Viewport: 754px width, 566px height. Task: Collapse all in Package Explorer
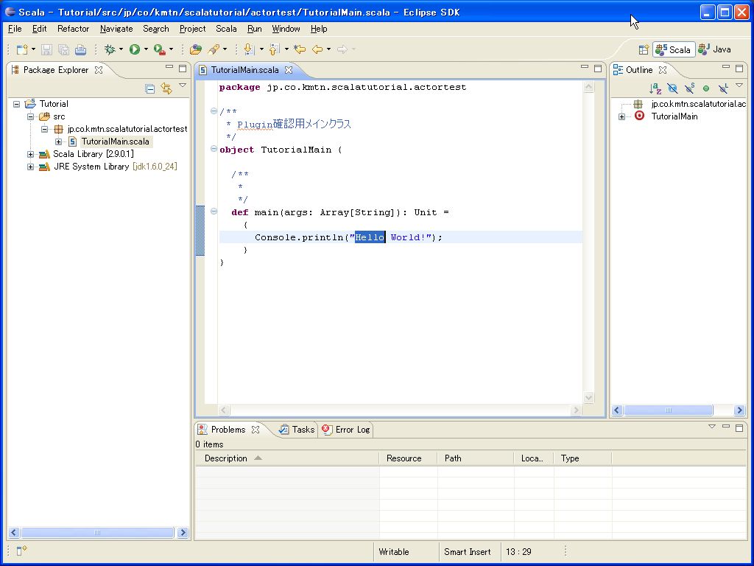[150, 88]
